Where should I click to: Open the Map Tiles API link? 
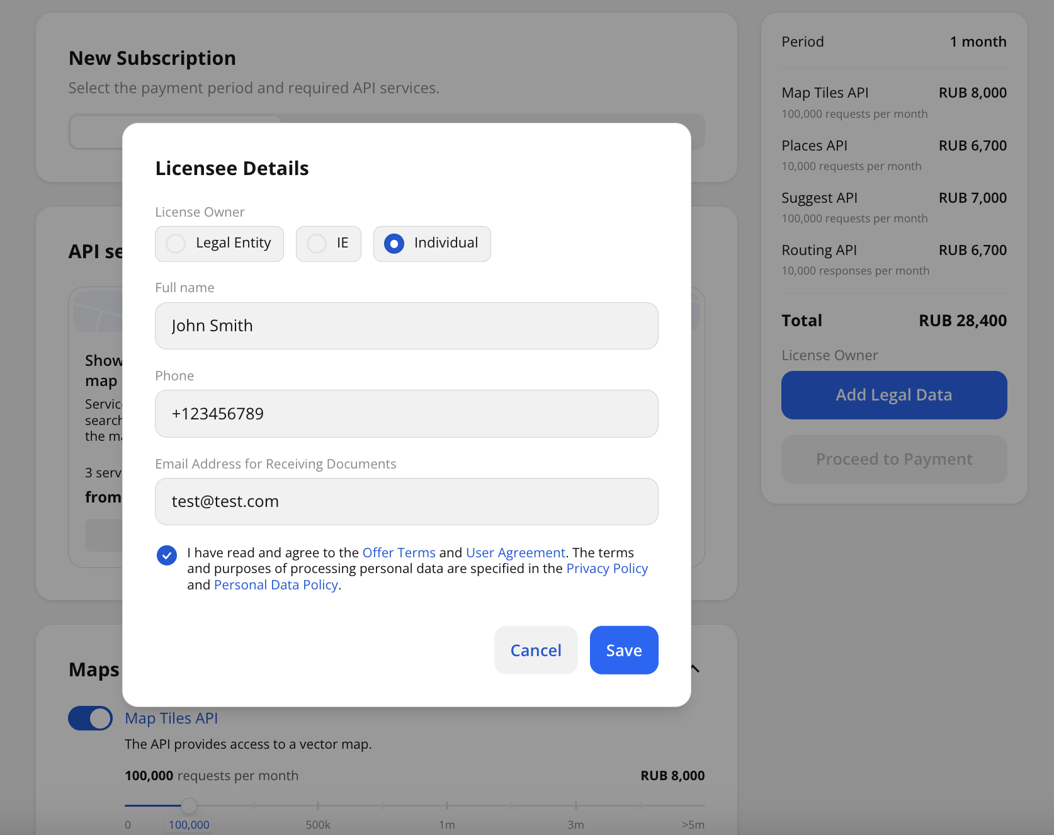[171, 718]
